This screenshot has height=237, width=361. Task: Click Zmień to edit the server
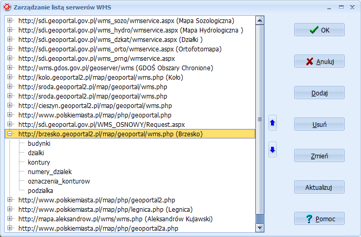tap(319, 156)
